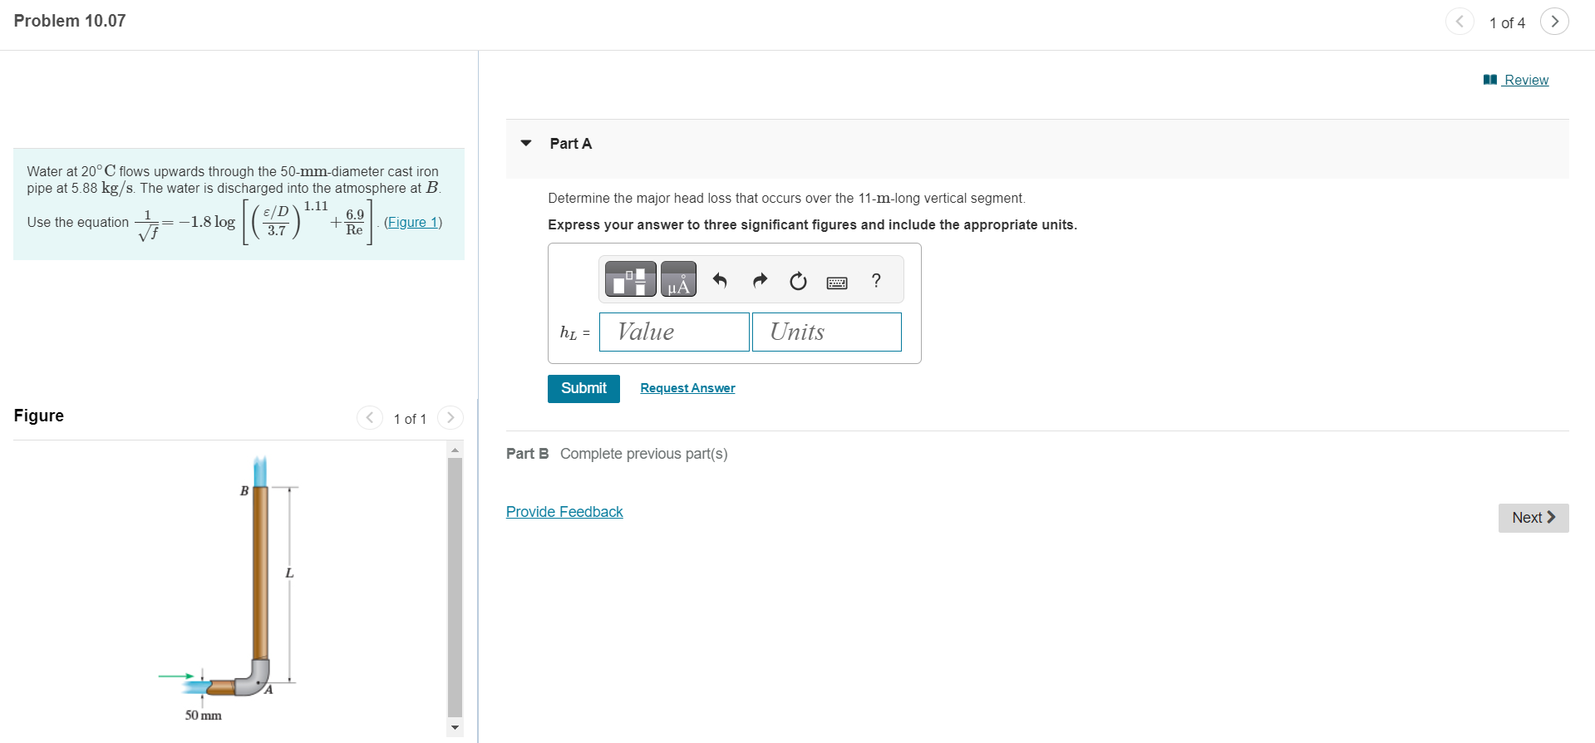The image size is (1595, 743).
Task: Click the '1 of 1' figure counter
Action: click(410, 419)
